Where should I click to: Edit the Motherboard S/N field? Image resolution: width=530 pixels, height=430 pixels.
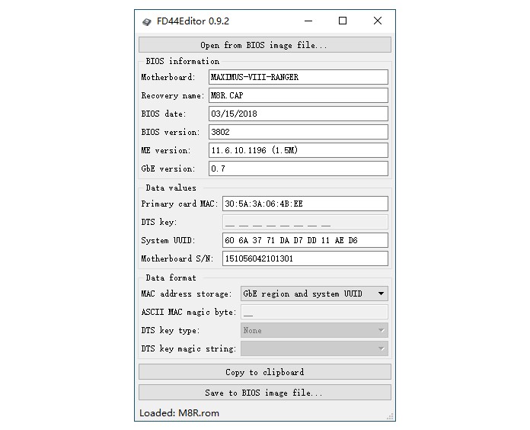coord(305,258)
